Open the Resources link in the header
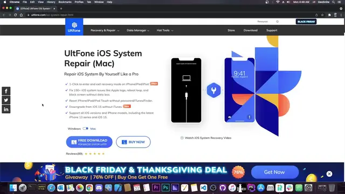Image resolution: width=345 pixels, height=194 pixels. click(x=263, y=22)
